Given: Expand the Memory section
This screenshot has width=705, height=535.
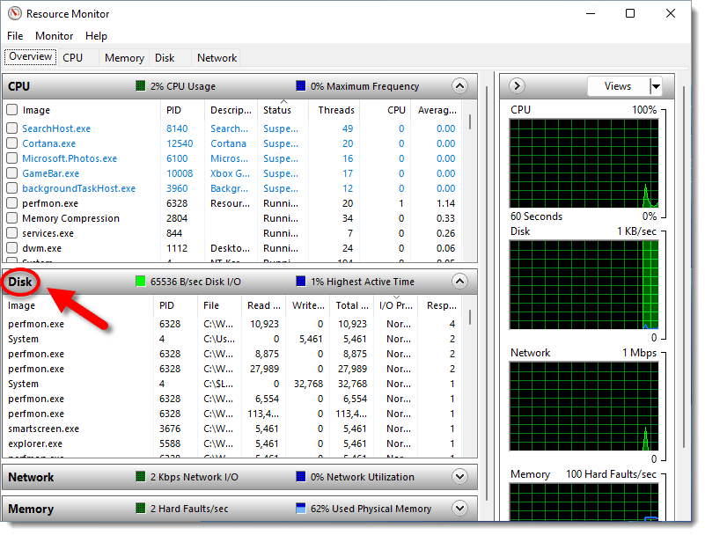Looking at the screenshot, I should tap(459, 508).
